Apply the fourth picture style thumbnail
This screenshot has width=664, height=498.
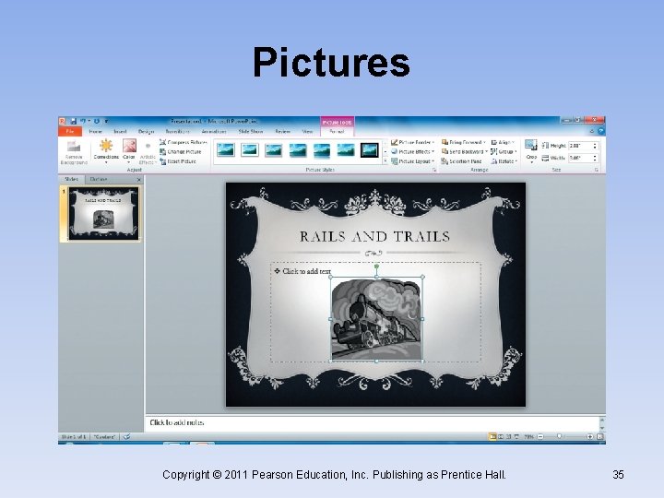298,150
